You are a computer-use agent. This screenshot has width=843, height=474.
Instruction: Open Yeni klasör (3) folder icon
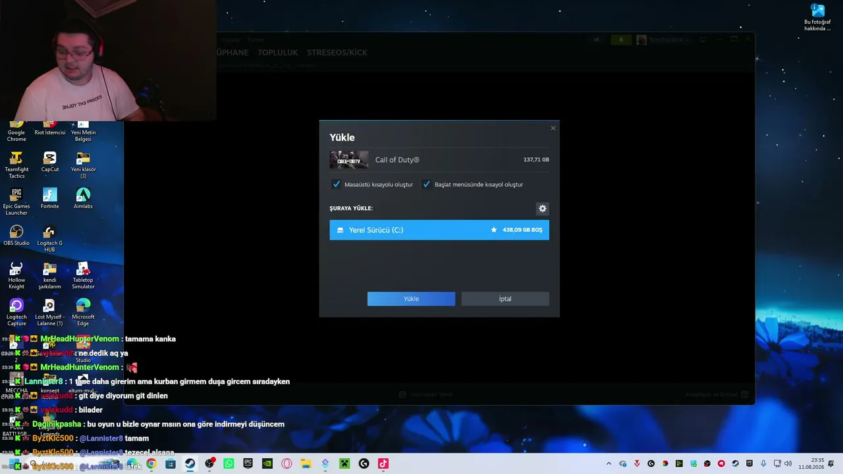click(83, 165)
